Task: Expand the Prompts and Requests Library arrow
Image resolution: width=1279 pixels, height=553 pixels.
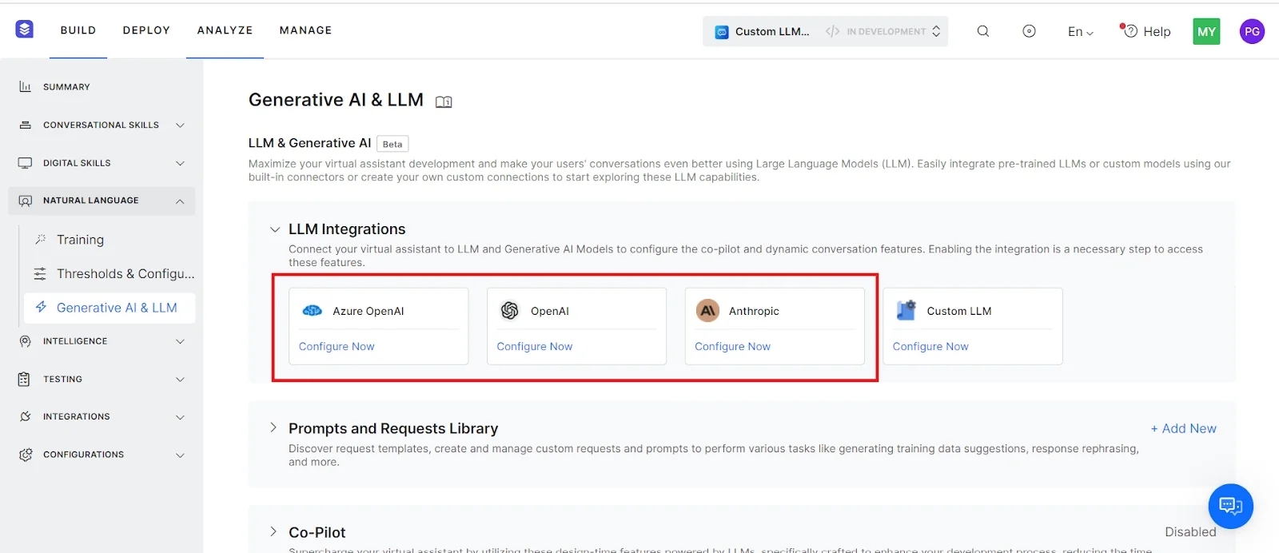Action: click(x=273, y=428)
